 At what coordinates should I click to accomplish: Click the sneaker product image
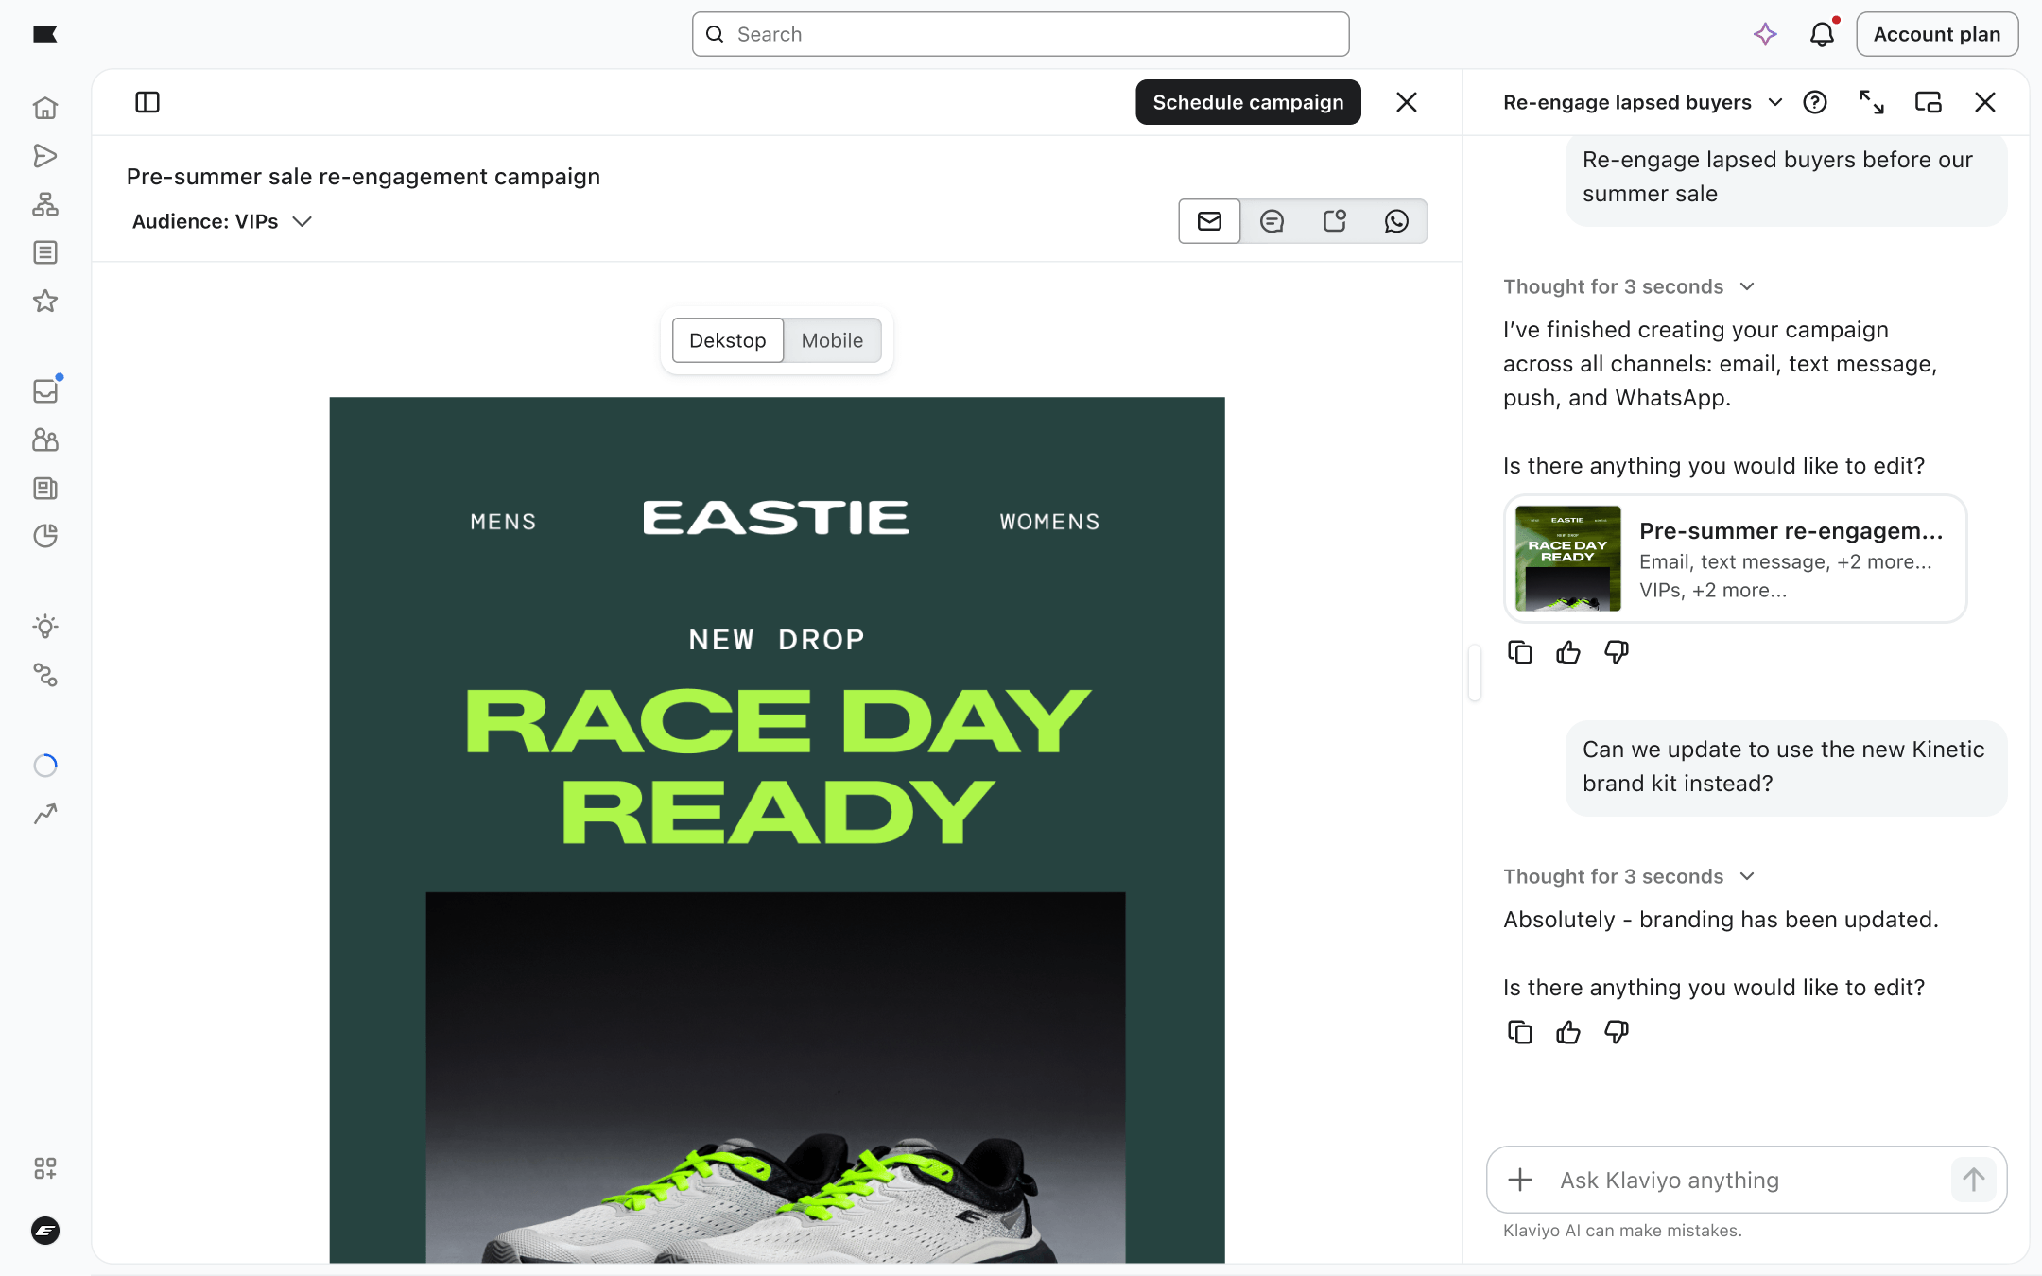point(775,1078)
